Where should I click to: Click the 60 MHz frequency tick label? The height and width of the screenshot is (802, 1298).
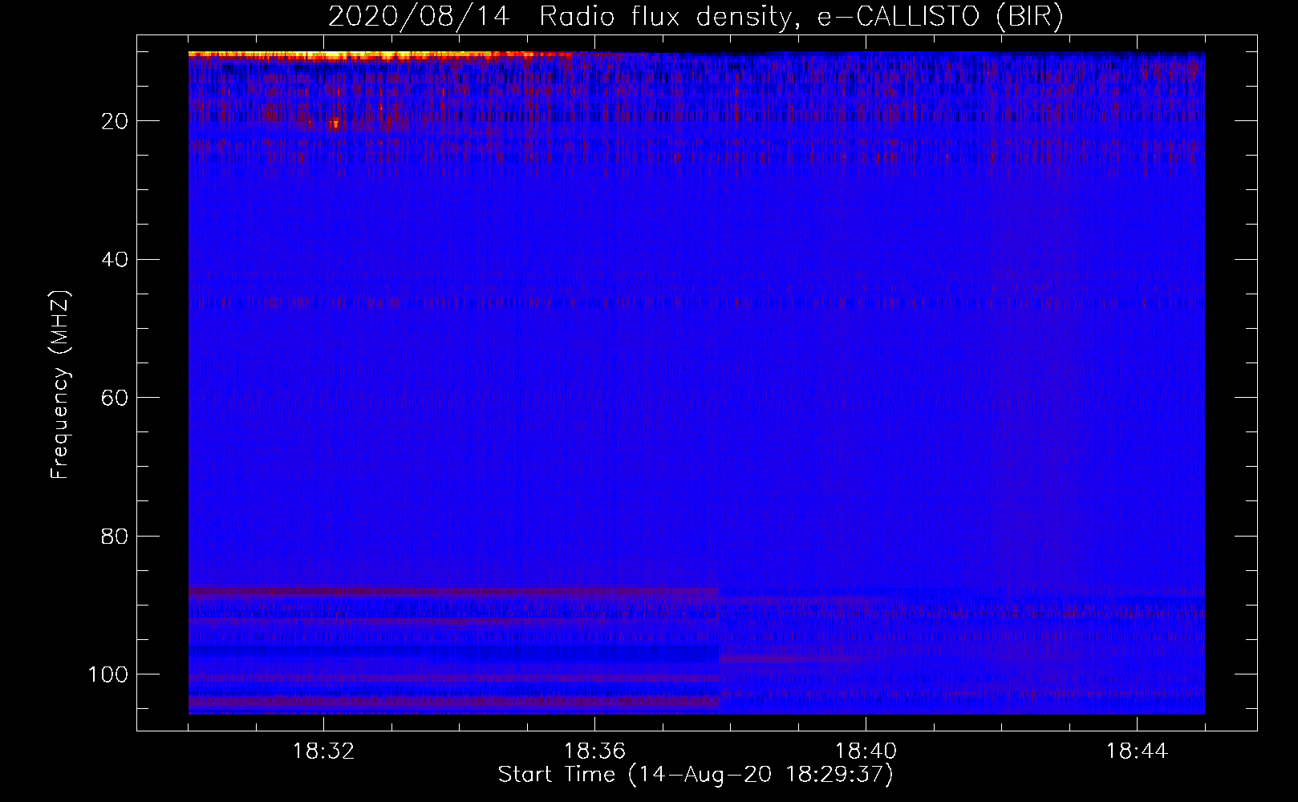[x=116, y=398]
